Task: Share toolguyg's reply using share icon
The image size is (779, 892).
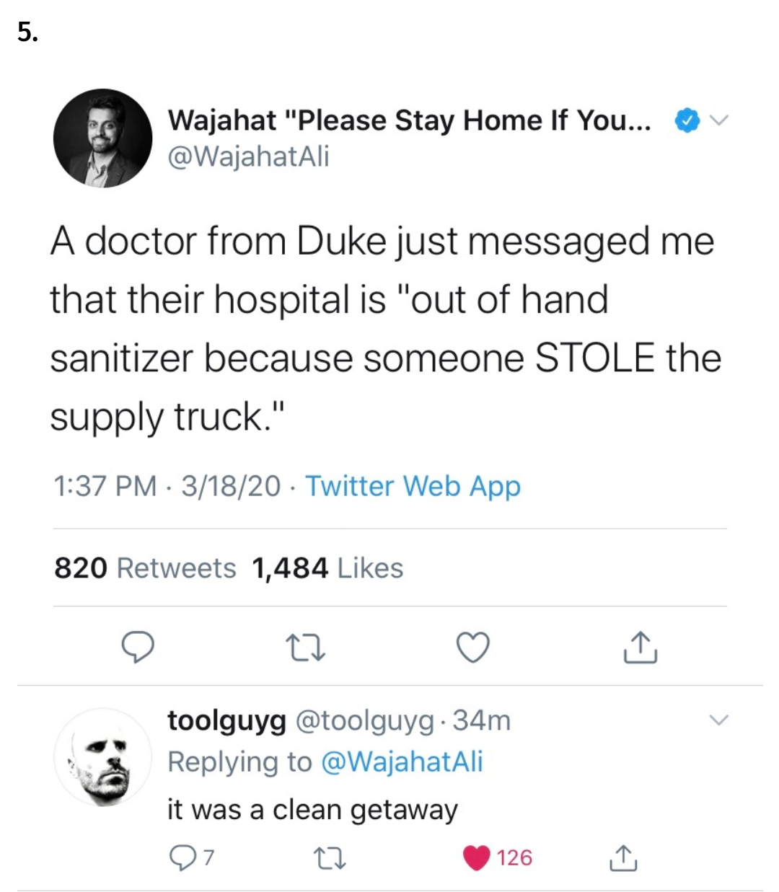Action: tap(623, 857)
